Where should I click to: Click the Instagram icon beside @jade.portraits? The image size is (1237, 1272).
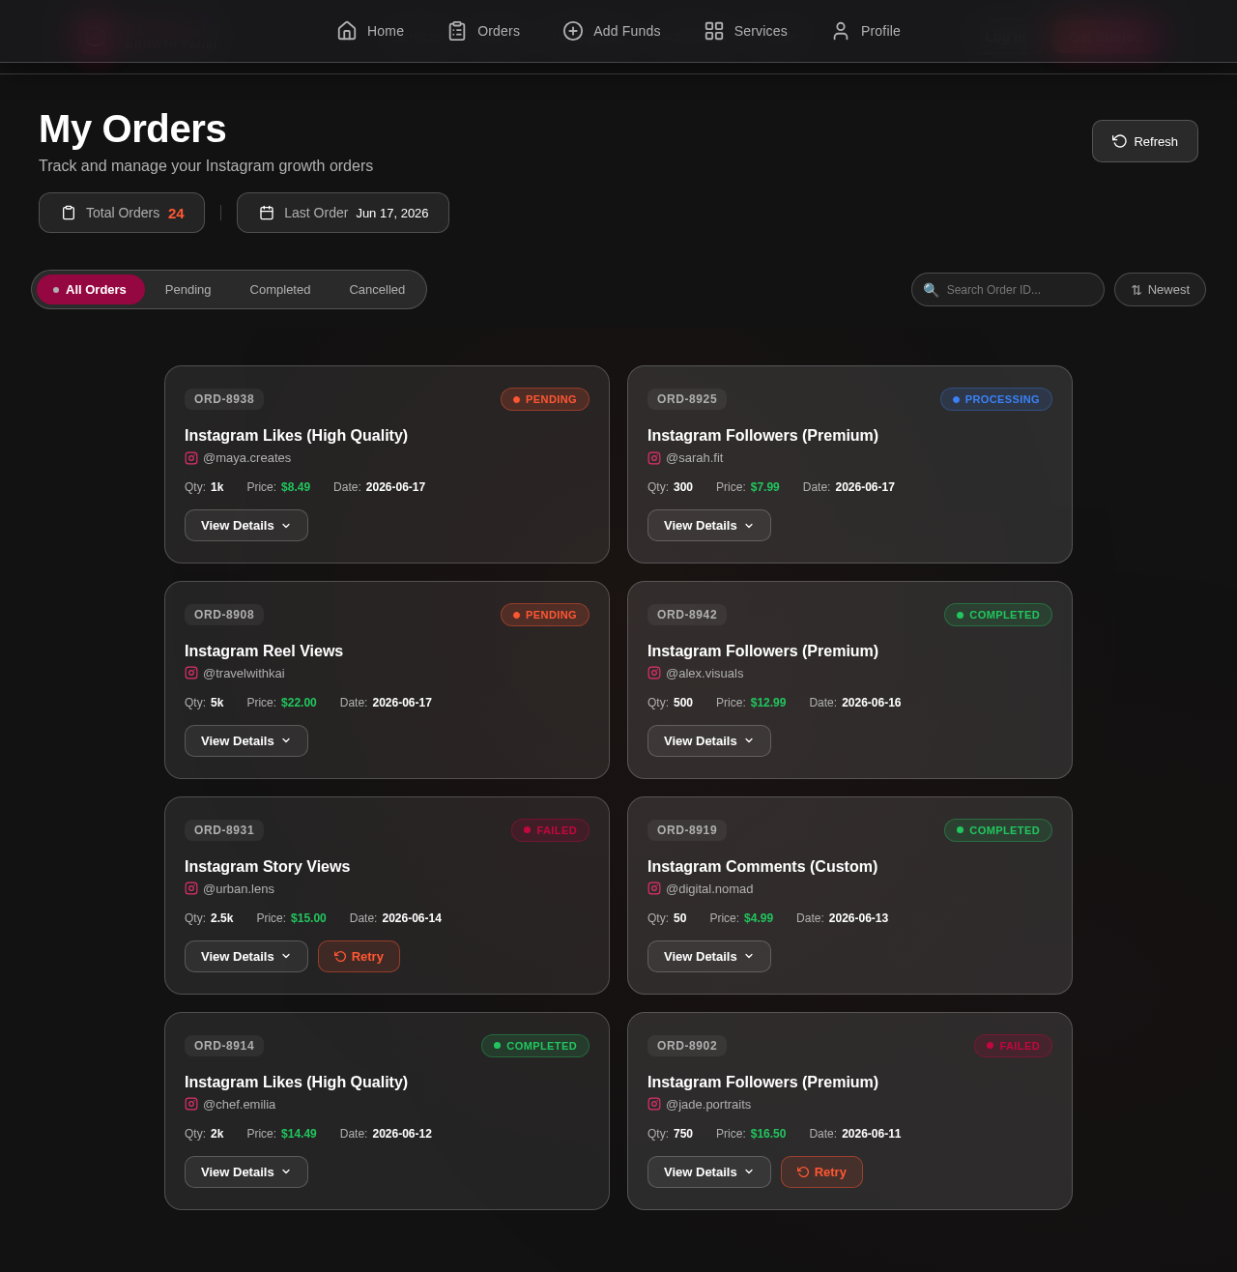654,1105
